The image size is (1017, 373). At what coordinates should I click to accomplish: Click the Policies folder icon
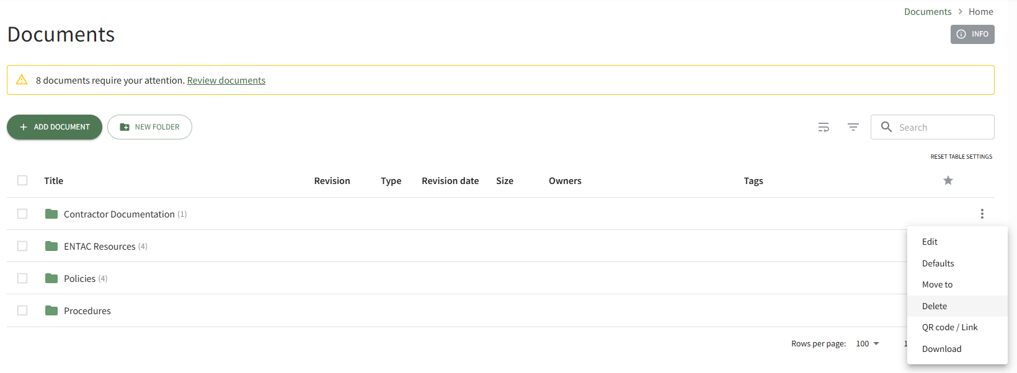51,278
